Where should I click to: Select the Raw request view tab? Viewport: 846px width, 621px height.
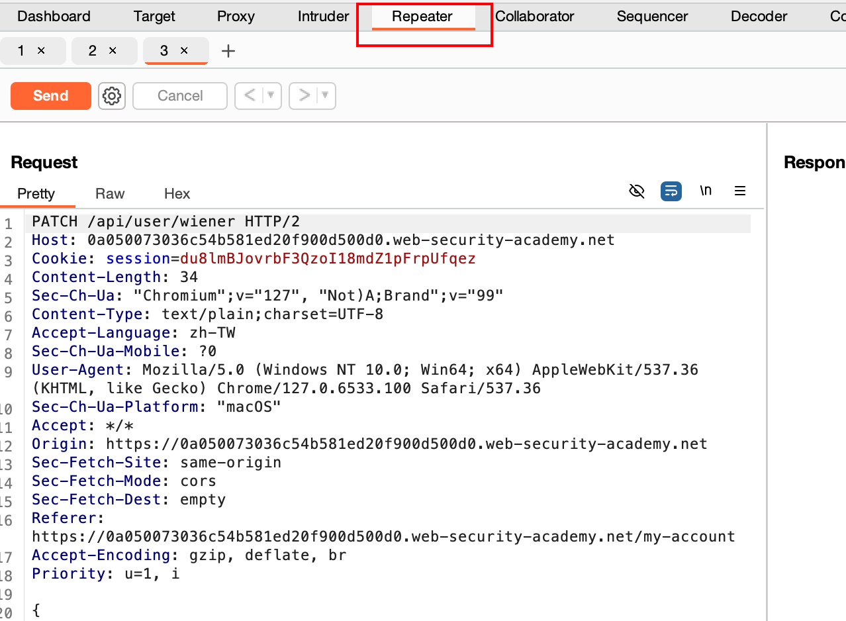coord(110,194)
